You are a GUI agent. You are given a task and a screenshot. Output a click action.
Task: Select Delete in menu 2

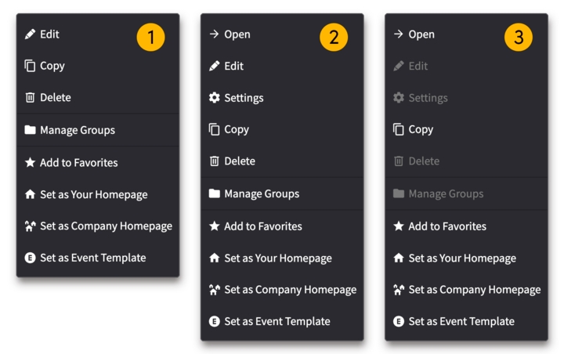(239, 161)
